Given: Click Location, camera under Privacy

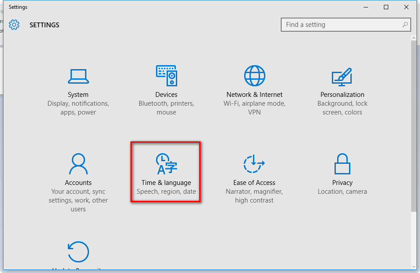Looking at the screenshot, I should pos(342,191).
